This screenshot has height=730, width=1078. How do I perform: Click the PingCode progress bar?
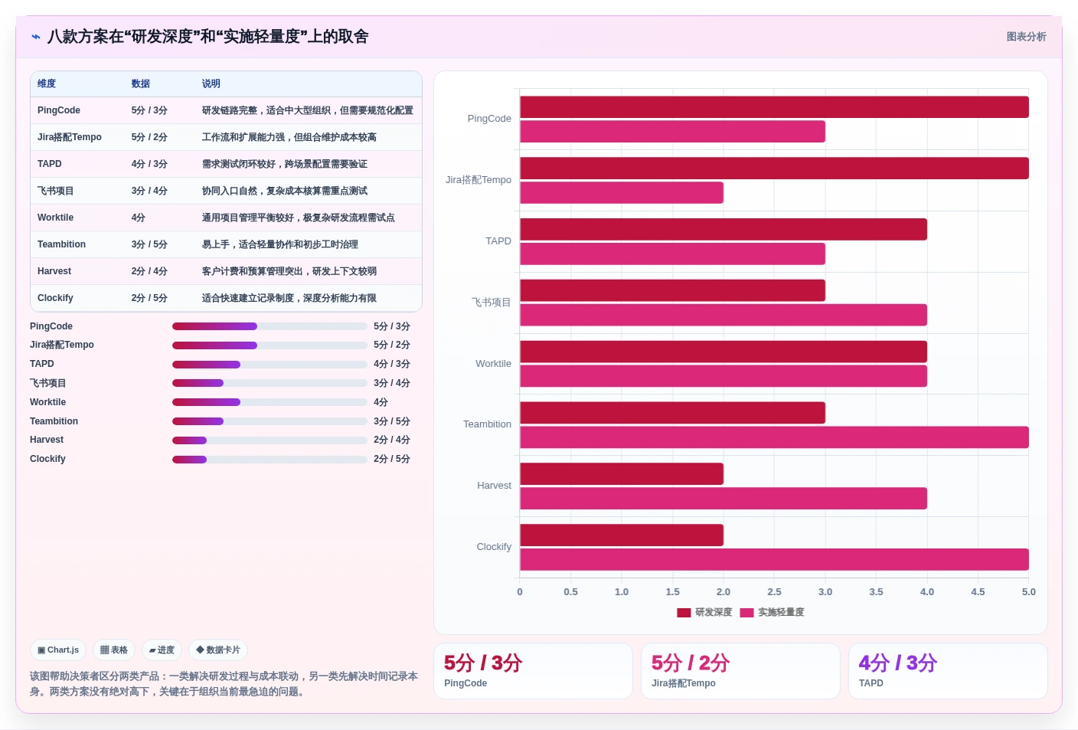[x=269, y=326]
